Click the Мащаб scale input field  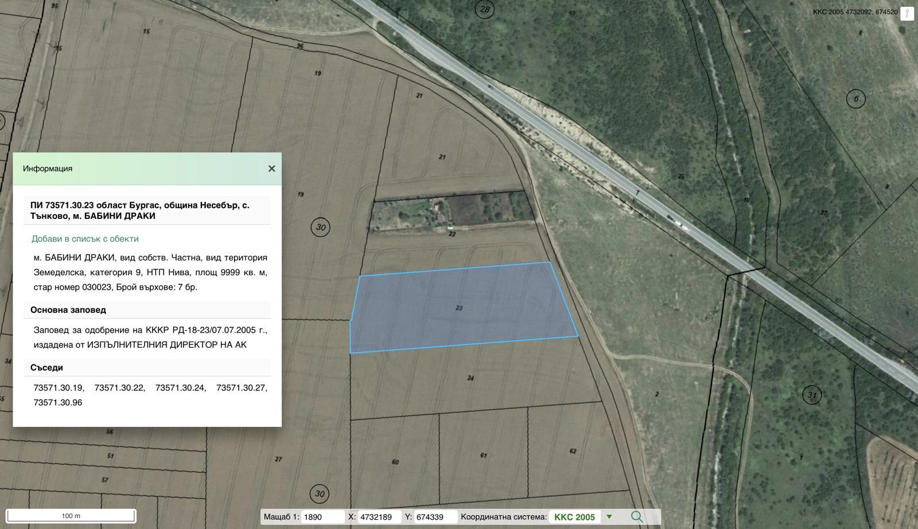pos(322,517)
